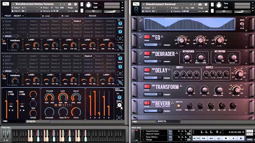Screen dimensions: 255x143
Task: Toggle the TRANSFORM Power switch
Action: pos(147,86)
